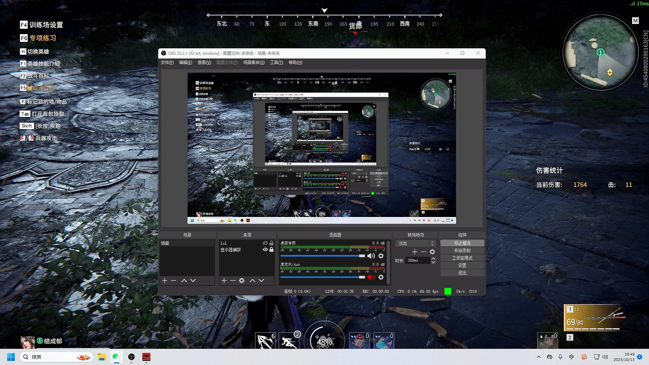Open transition properties gear
Viewport: 649px width, 365px height.
click(432, 252)
